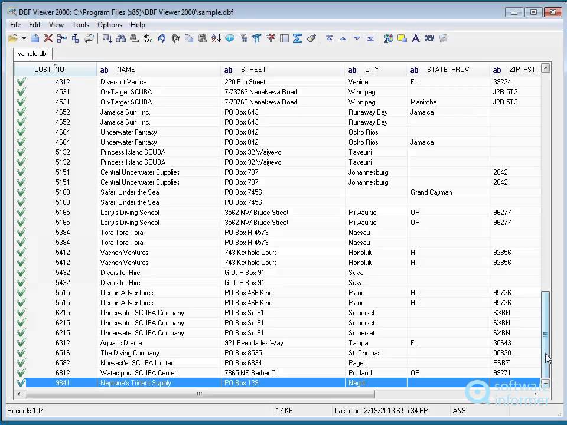Viewport: 567px width, 425px height.
Task: Open the Help menu
Action: [x=138, y=25]
